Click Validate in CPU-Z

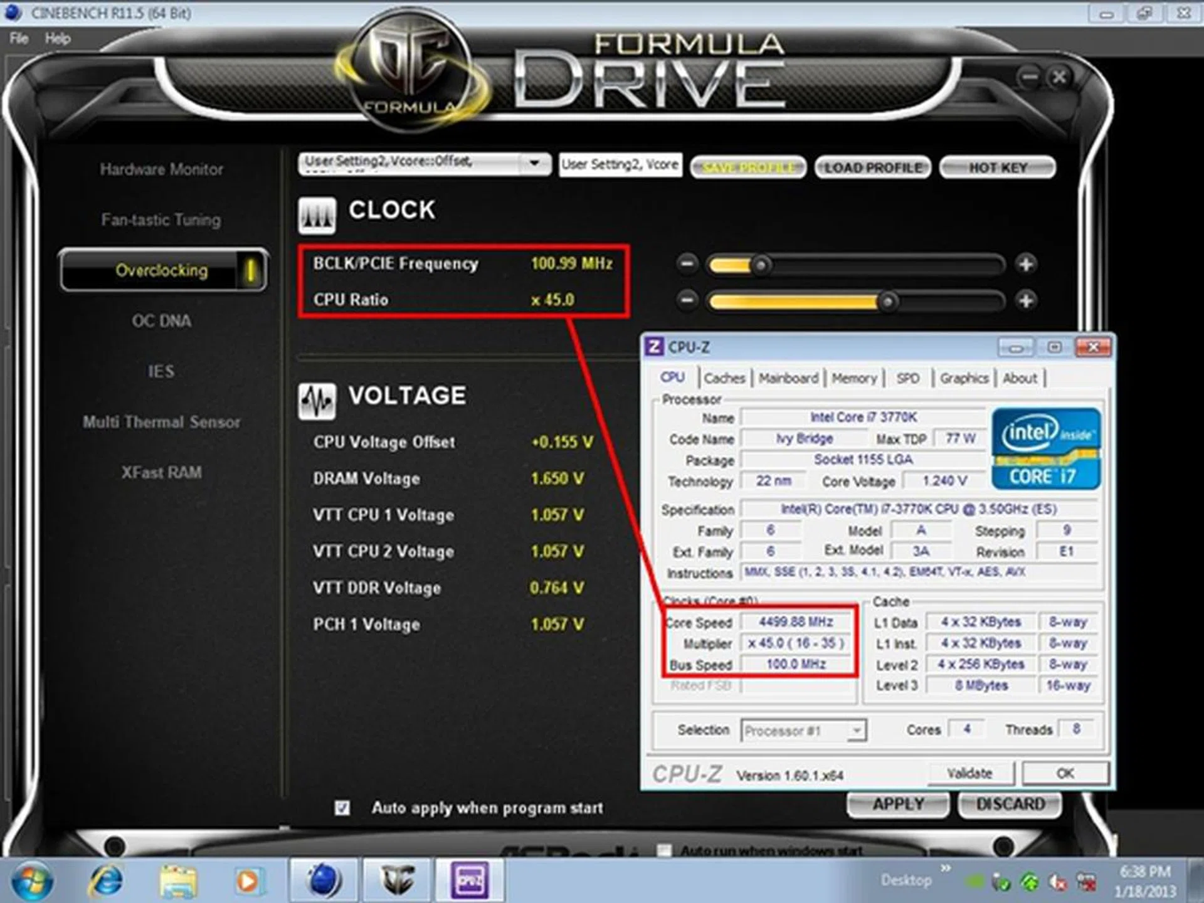(970, 773)
